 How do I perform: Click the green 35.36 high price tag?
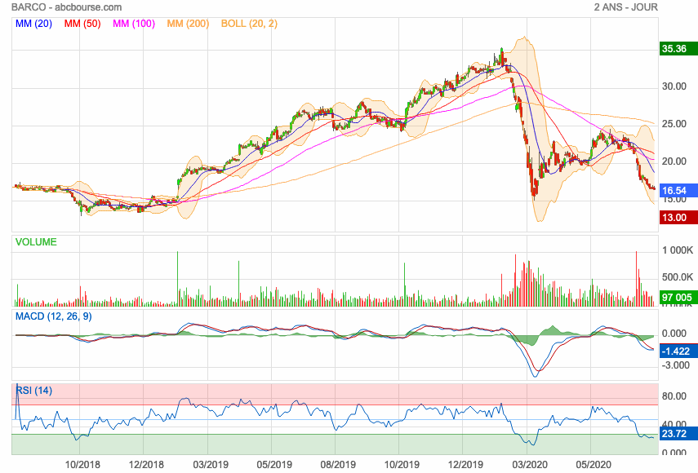click(678, 48)
